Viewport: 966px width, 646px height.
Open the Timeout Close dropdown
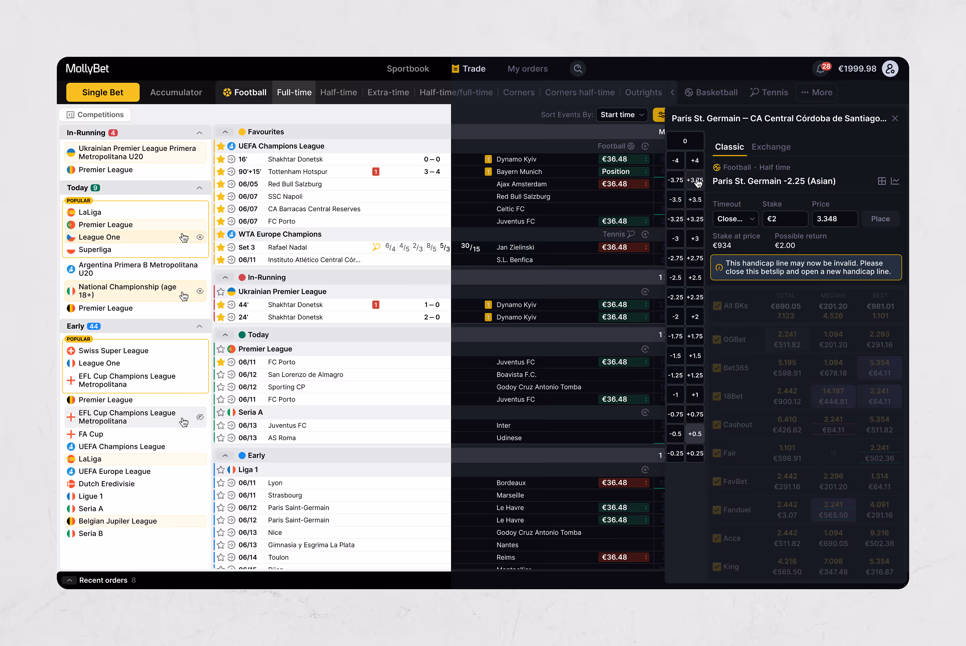735,219
